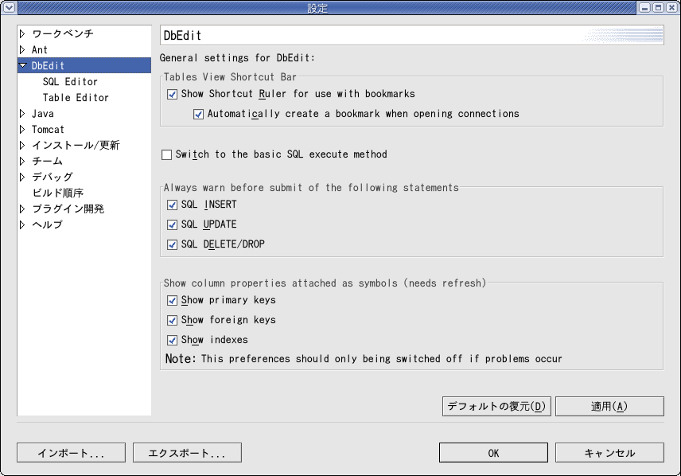Open the window menu icon in title bar
The height and width of the screenshot is (476, 681).
click(9, 7)
